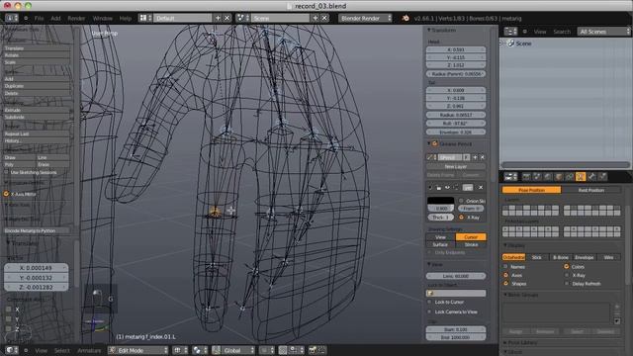This screenshot has height=356, width=633.
Task: Toggle Shapes display checkbox
Action: coord(505,284)
